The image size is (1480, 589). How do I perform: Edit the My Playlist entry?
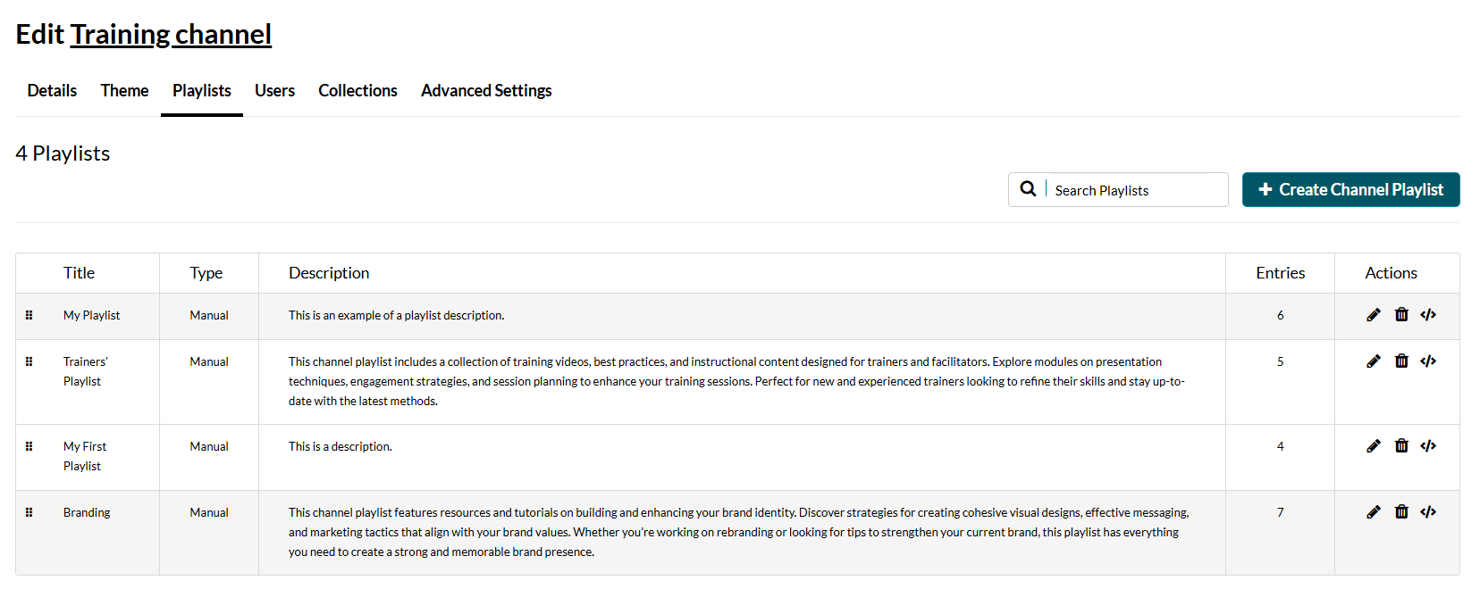pos(1374,315)
